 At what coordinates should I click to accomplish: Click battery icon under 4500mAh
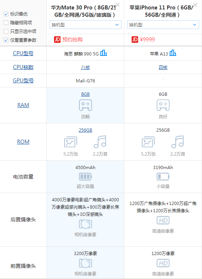(85, 177)
